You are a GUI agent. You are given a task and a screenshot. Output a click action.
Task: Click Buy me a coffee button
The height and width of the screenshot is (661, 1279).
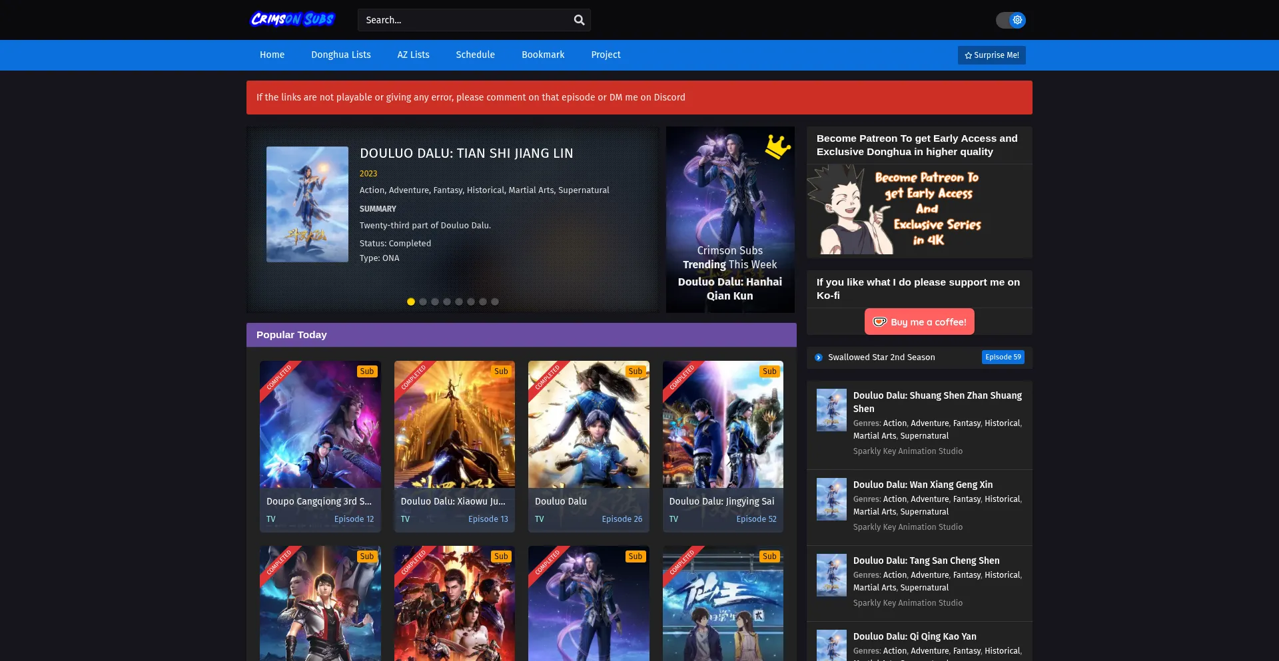tap(919, 322)
